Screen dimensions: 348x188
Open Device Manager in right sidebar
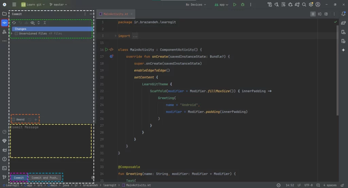tap(343, 32)
